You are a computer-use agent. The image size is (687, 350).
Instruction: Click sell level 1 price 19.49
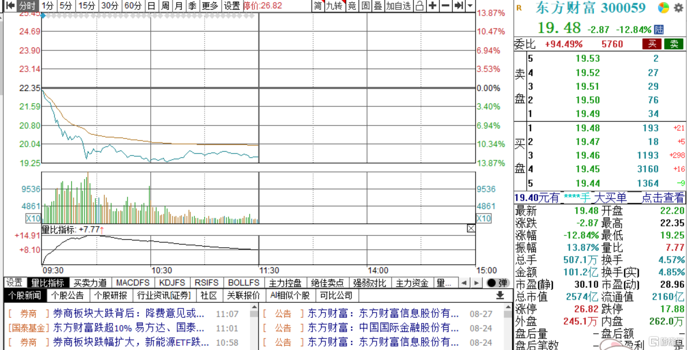point(587,113)
